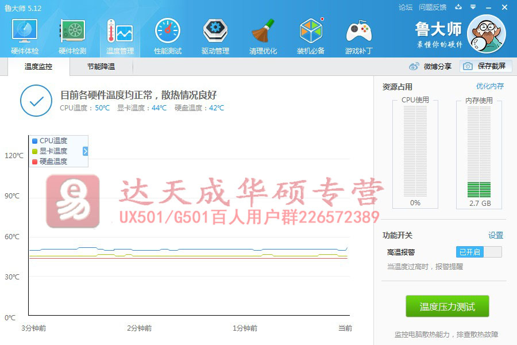The width and height of the screenshot is (517, 345).
Task: Click the 3分钟前 axis label
Action: coord(34,328)
